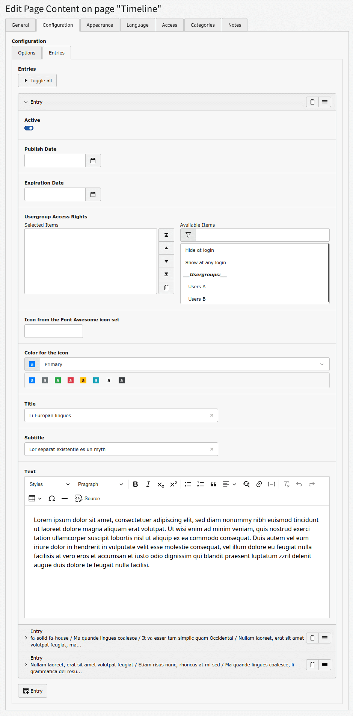
Task: Click the special characters omega icon
Action: click(52, 498)
